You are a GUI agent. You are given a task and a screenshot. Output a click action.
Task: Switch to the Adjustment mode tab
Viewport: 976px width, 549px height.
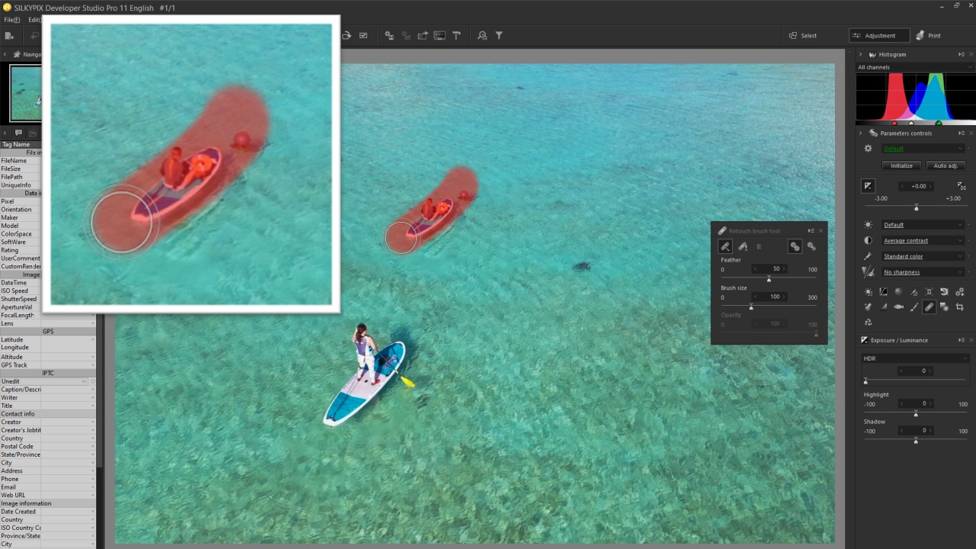click(x=879, y=35)
